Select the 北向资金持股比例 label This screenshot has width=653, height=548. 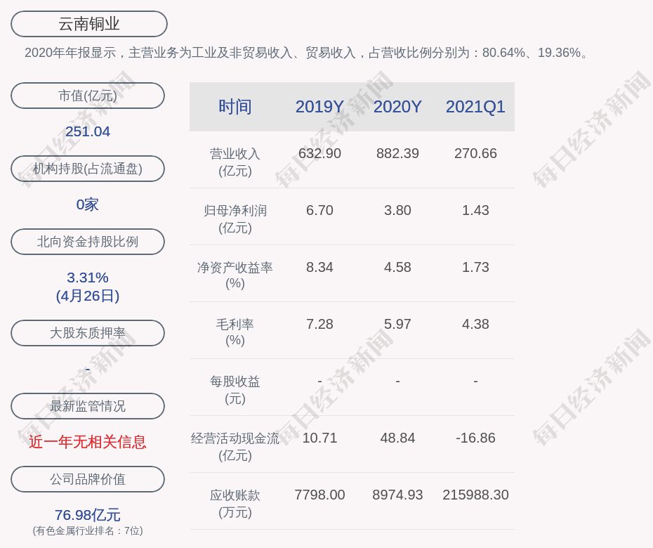tap(88, 242)
